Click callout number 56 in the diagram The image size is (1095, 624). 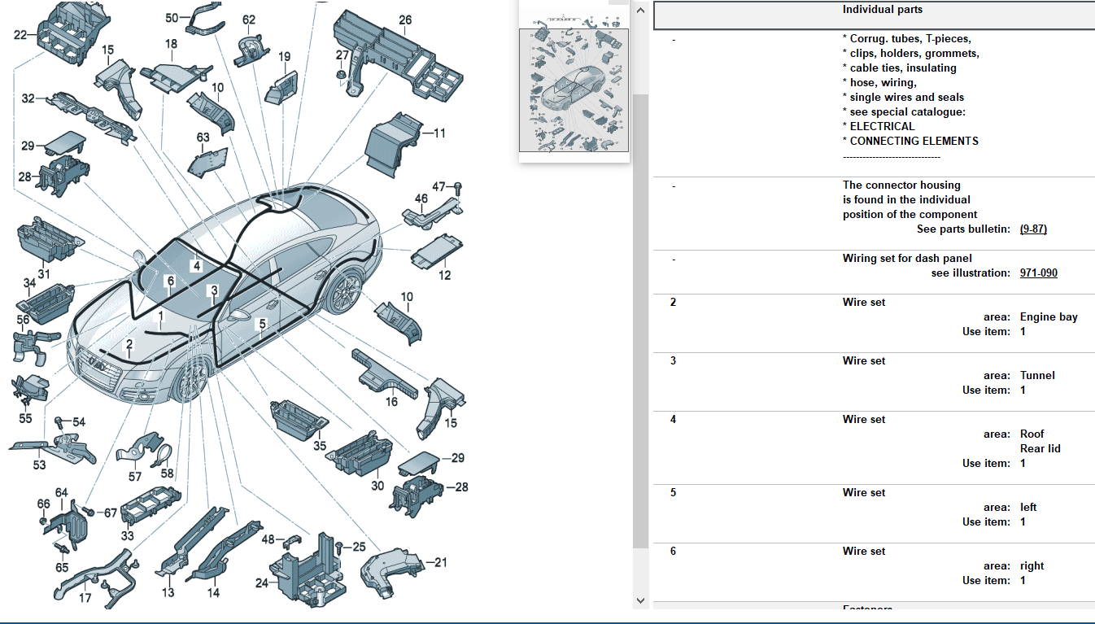(x=23, y=320)
